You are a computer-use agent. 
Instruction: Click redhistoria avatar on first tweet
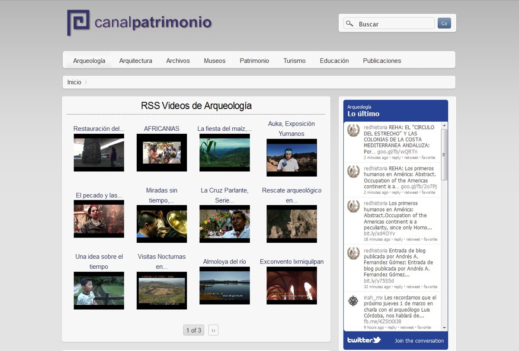(353, 130)
